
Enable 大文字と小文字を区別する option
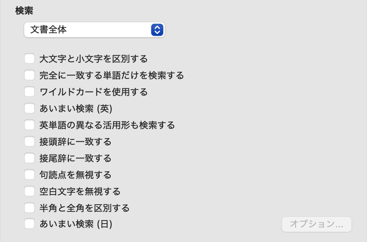pyautogui.click(x=29, y=58)
